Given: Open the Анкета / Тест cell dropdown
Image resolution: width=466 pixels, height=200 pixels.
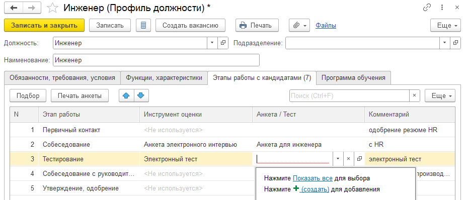Looking at the screenshot, I should click(x=338, y=159).
